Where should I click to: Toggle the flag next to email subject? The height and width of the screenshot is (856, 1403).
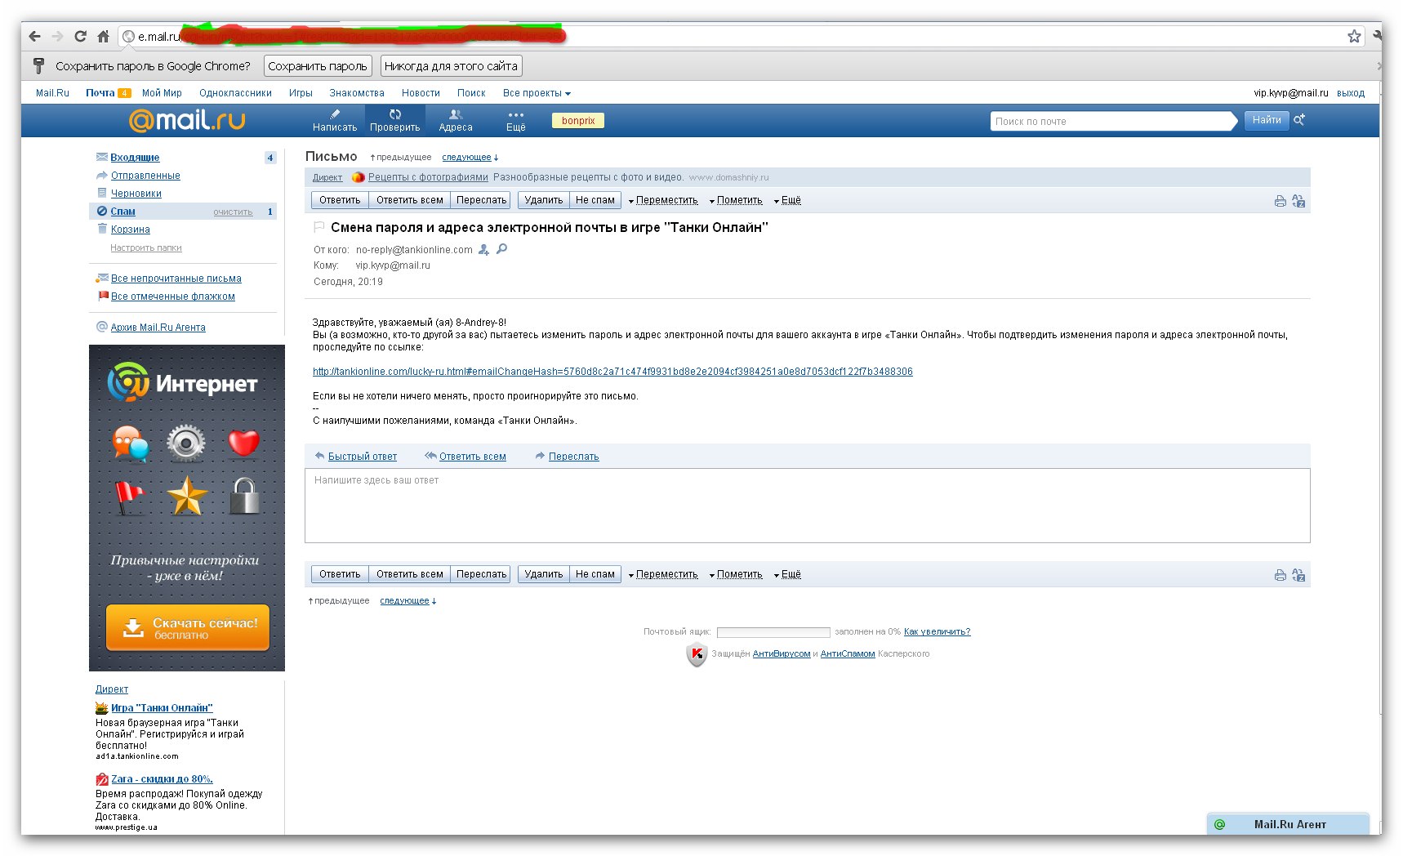318,227
